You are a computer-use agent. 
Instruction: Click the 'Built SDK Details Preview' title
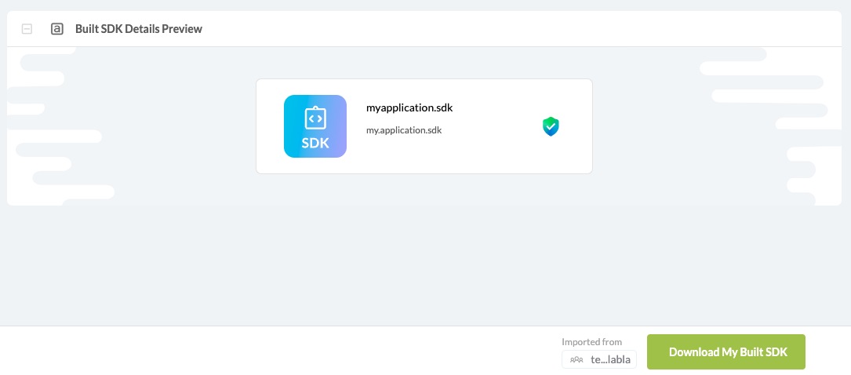(x=138, y=29)
